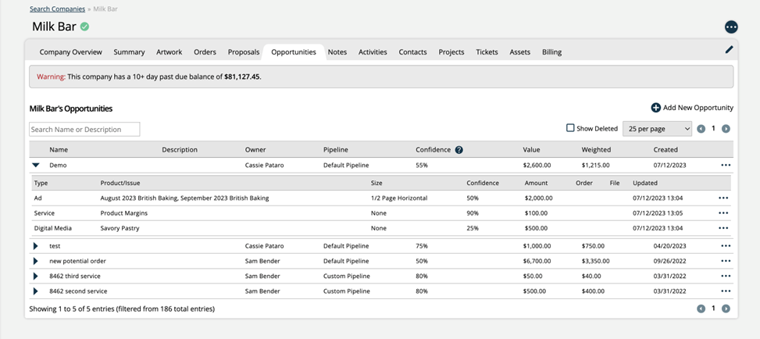Screen dimensions: 760x339
Task: Go to previous page using bottom pager arrow
Action: click(701, 309)
